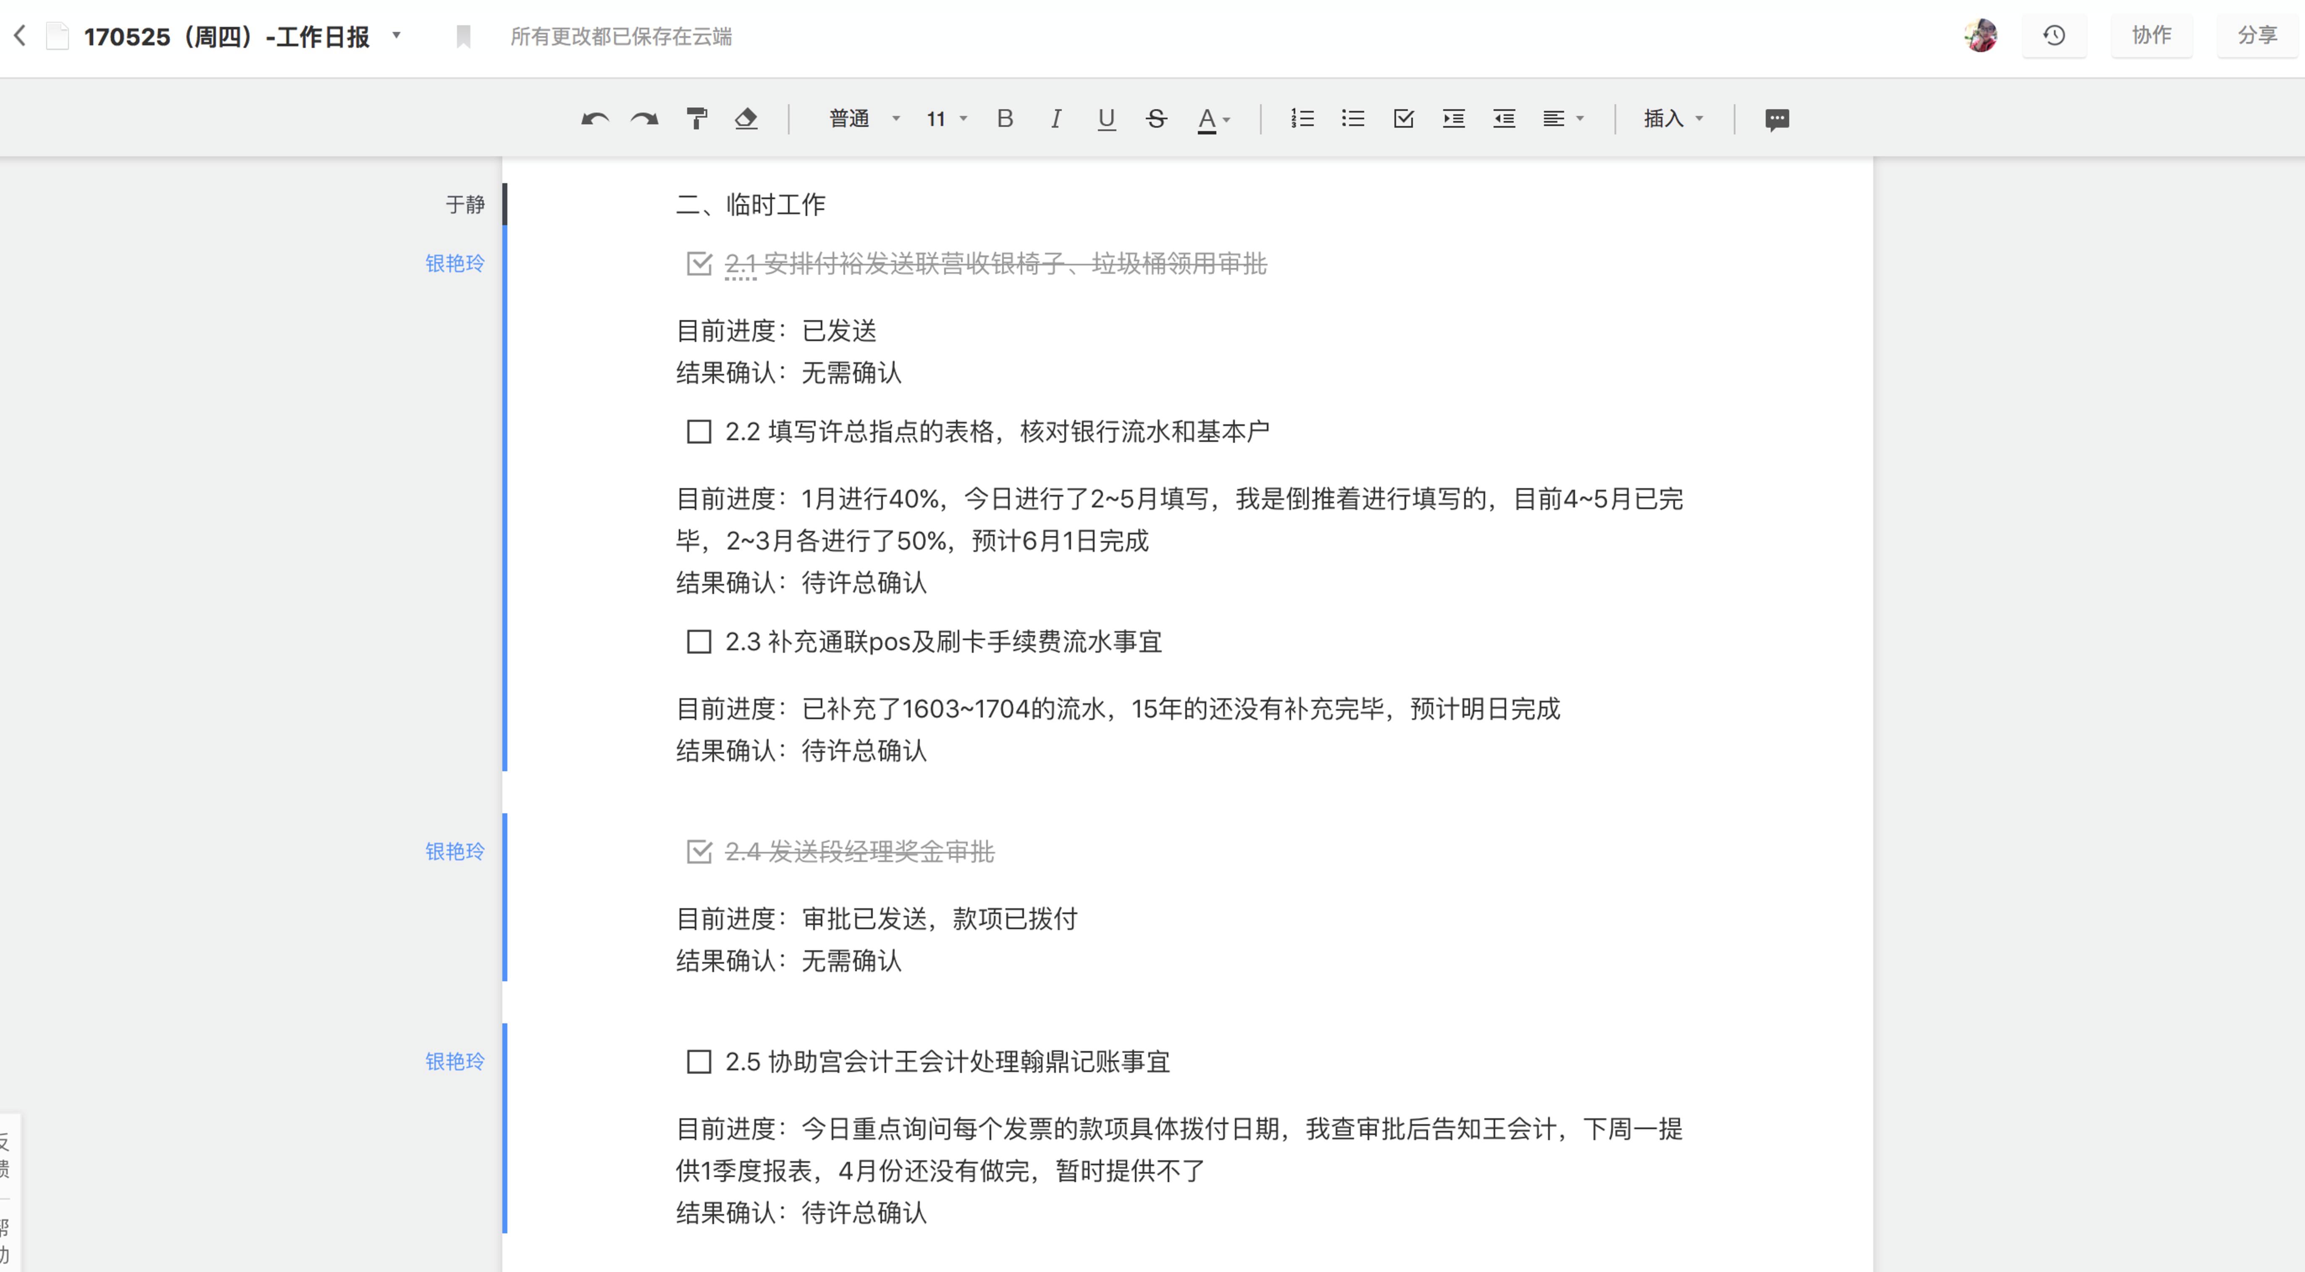Open the user avatar profile
This screenshot has height=1272, width=2305.
pos(1980,36)
